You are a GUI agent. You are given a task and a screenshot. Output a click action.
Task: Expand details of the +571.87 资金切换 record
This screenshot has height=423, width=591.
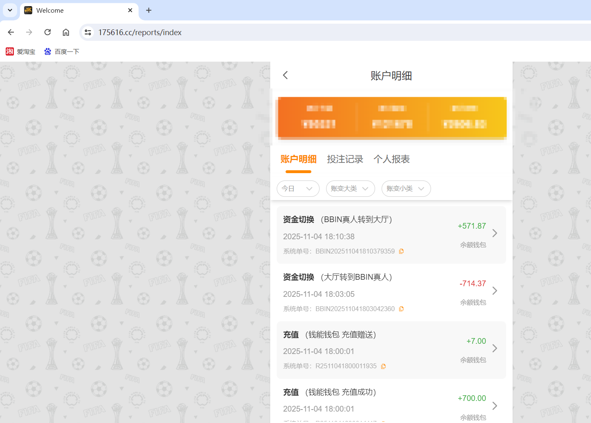[495, 233]
